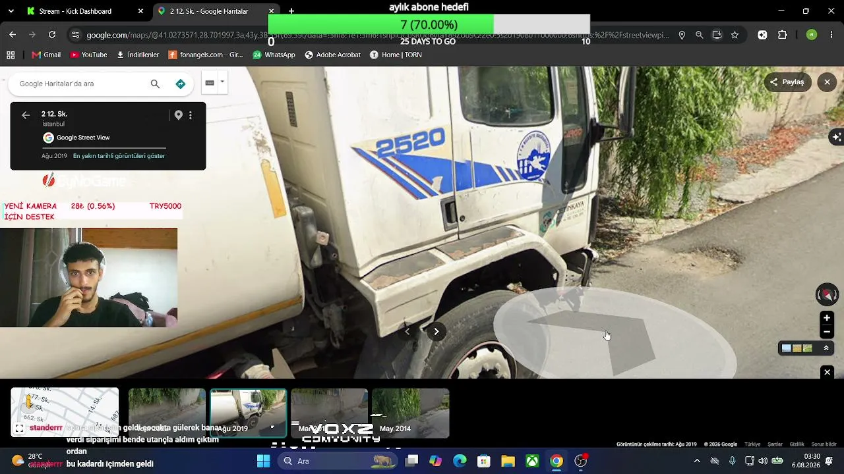Click the Street View compass

pos(827,294)
